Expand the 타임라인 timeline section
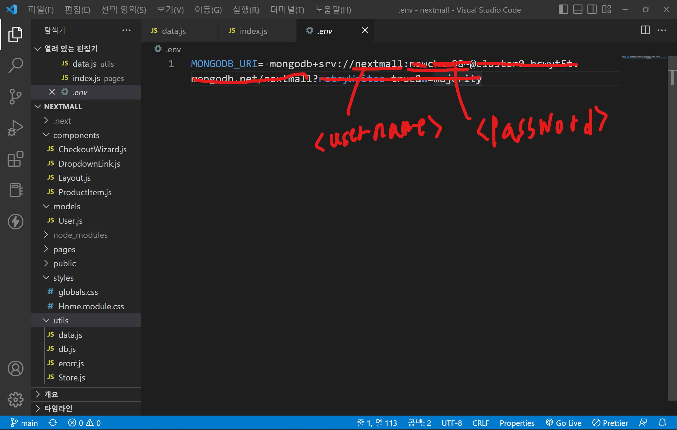 point(86,408)
